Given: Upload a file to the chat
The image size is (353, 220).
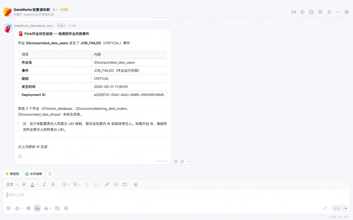Looking at the screenshot, I should coord(57,208).
